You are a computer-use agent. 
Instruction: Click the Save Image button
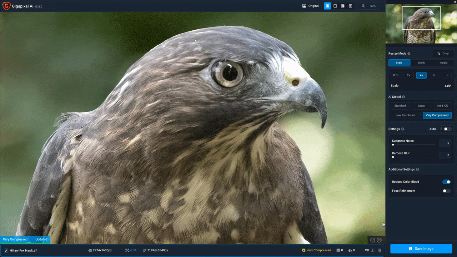point(421,249)
